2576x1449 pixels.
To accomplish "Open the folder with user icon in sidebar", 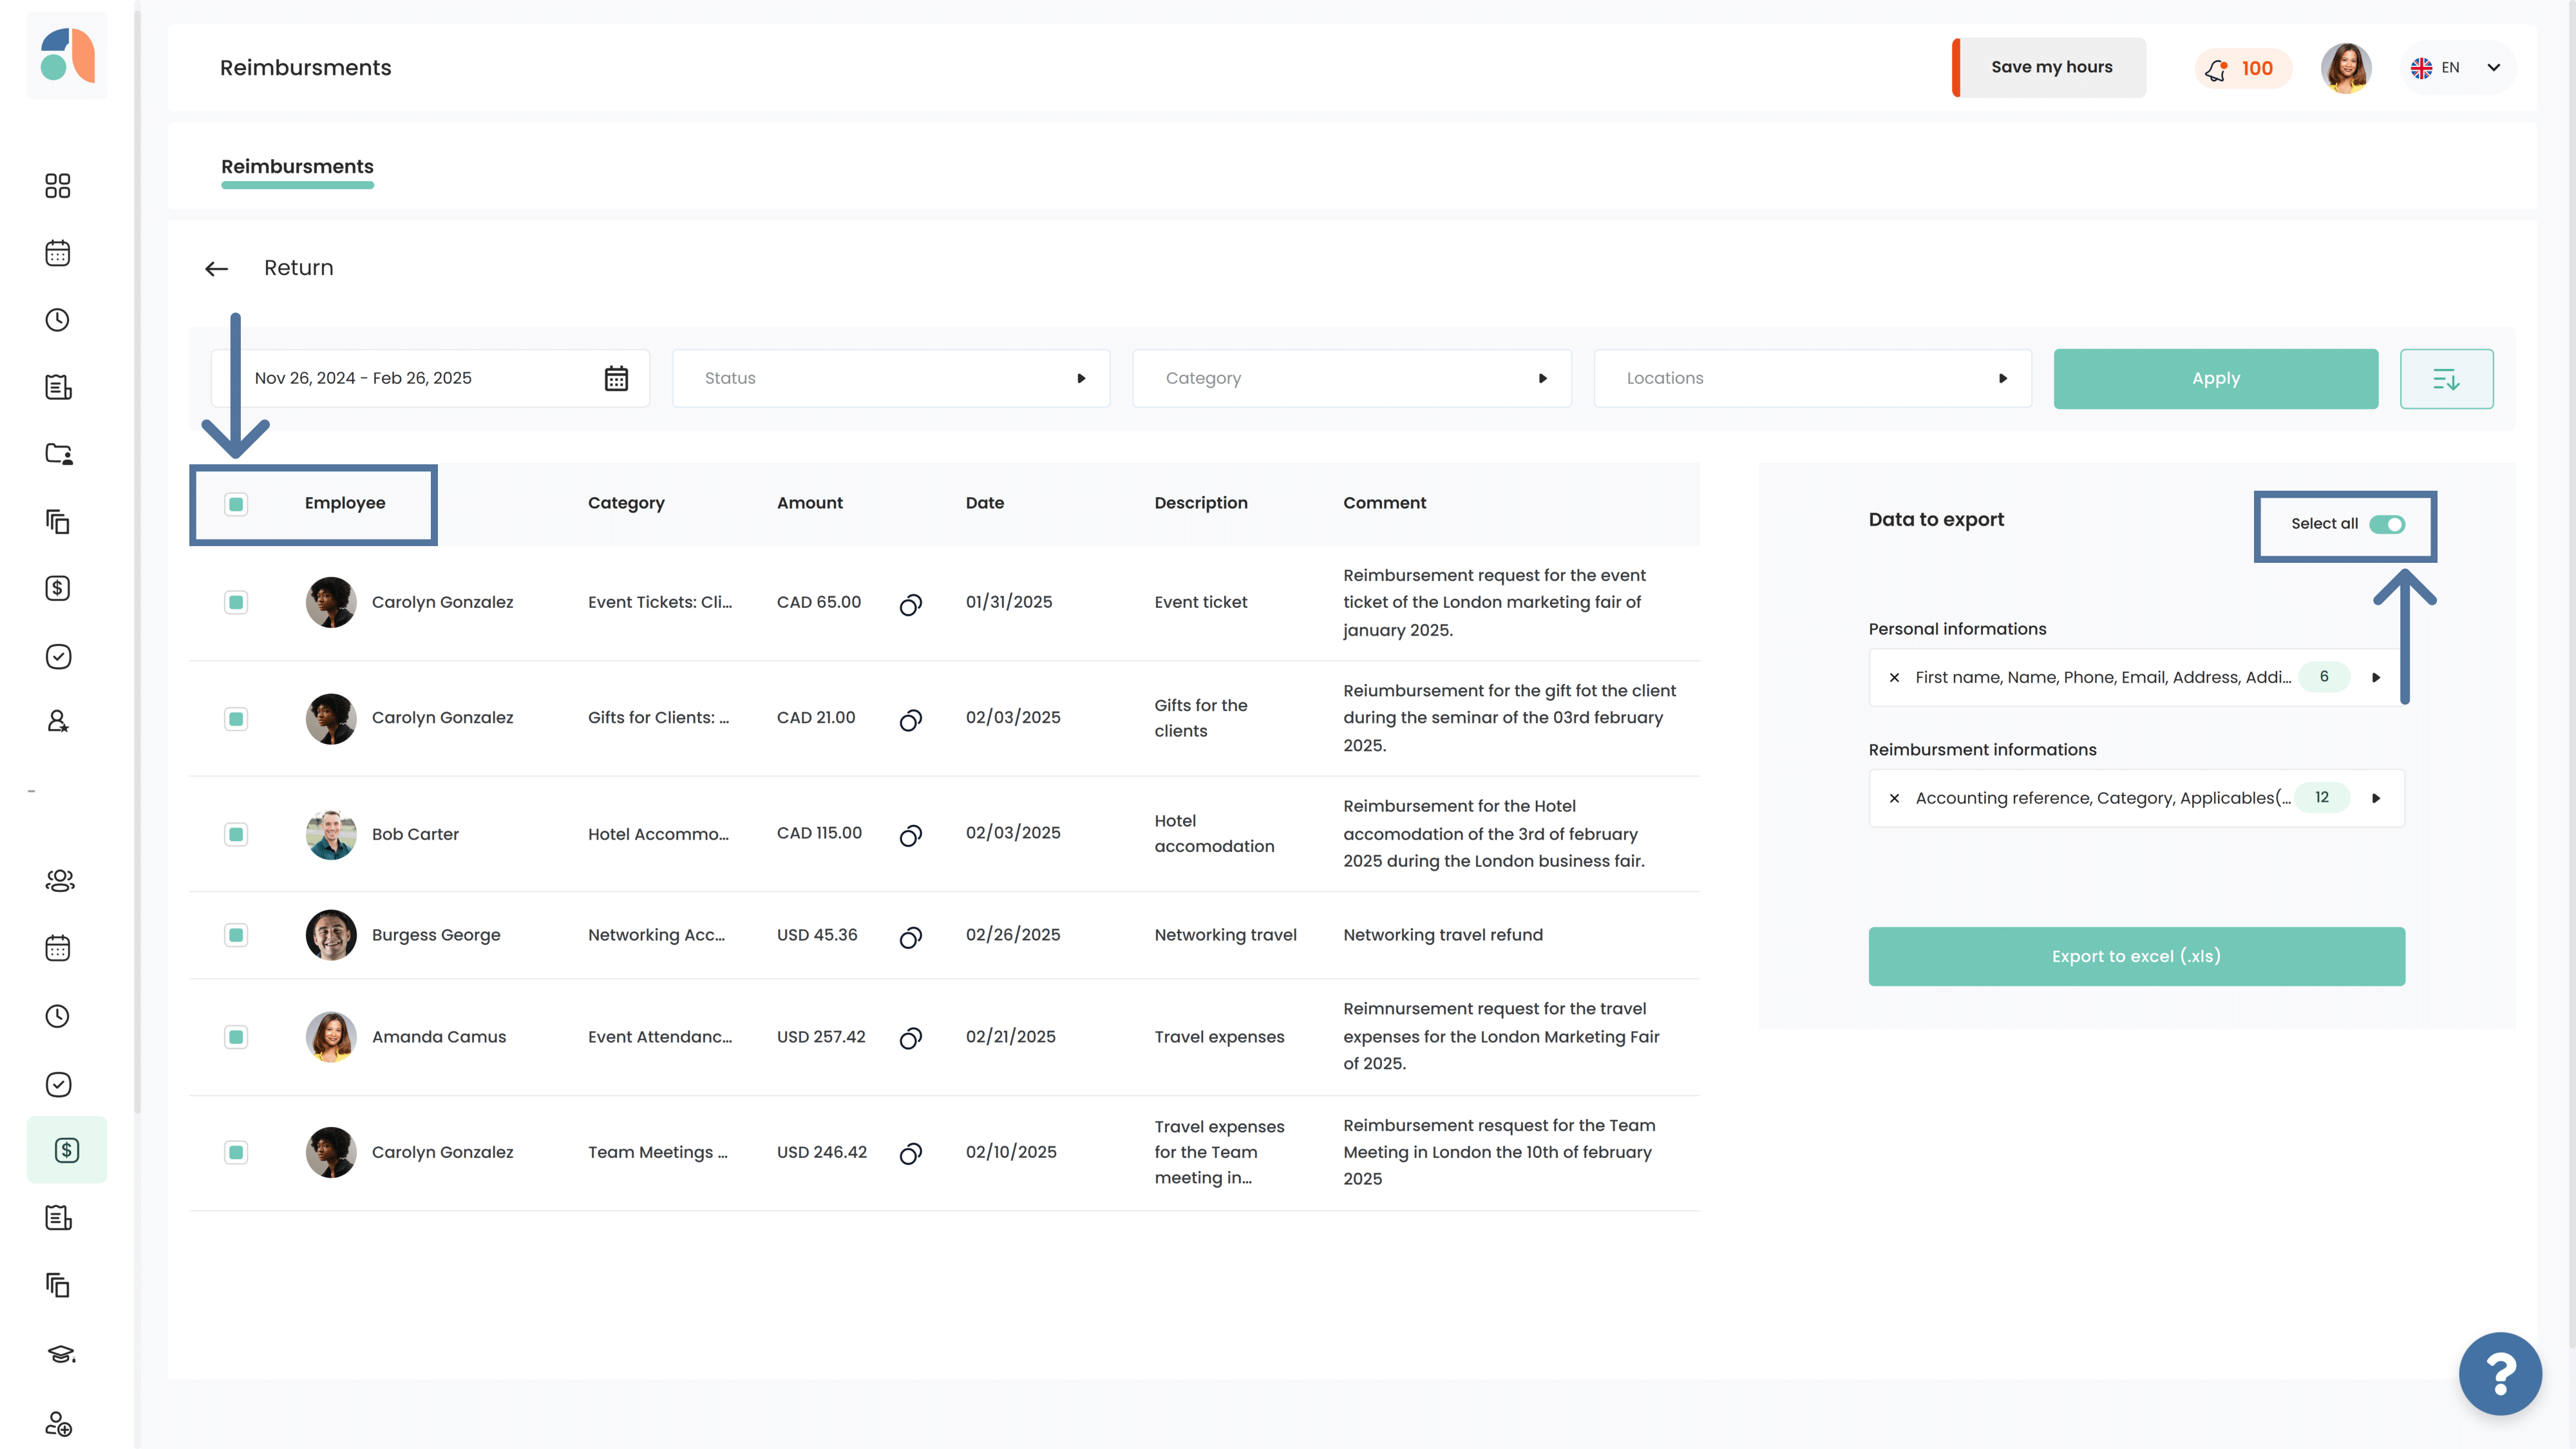I will coord(58,454).
